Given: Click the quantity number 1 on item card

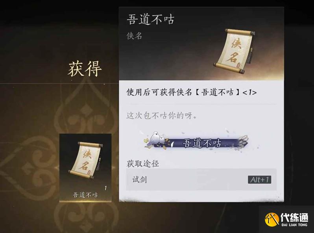Looking at the screenshot, I should click(105, 188).
